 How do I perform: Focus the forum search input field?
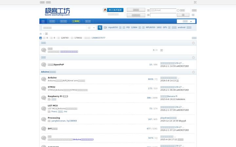click(64, 28)
